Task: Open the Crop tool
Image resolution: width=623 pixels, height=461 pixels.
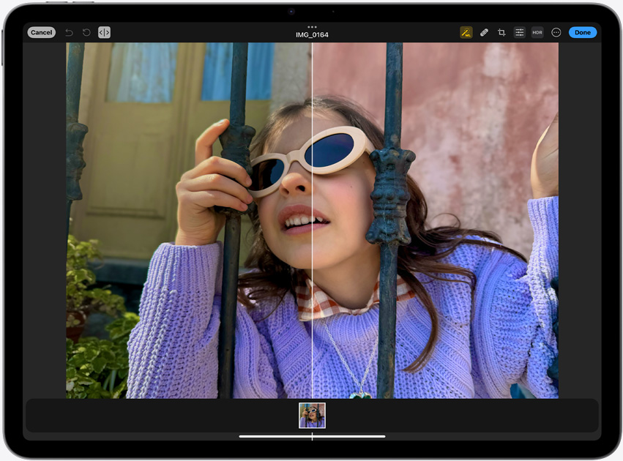Action: pyautogui.click(x=501, y=32)
